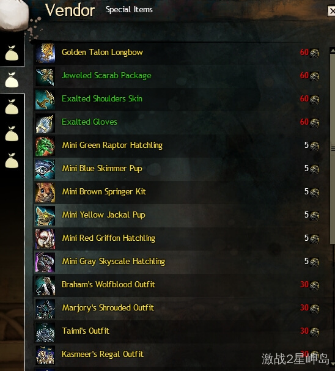Click the Jeweled Scarab Package icon
Screen dimensions: 335x371
45,76
